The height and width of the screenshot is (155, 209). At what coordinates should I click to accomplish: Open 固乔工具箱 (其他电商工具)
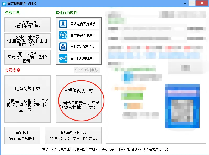[x=28, y=25]
